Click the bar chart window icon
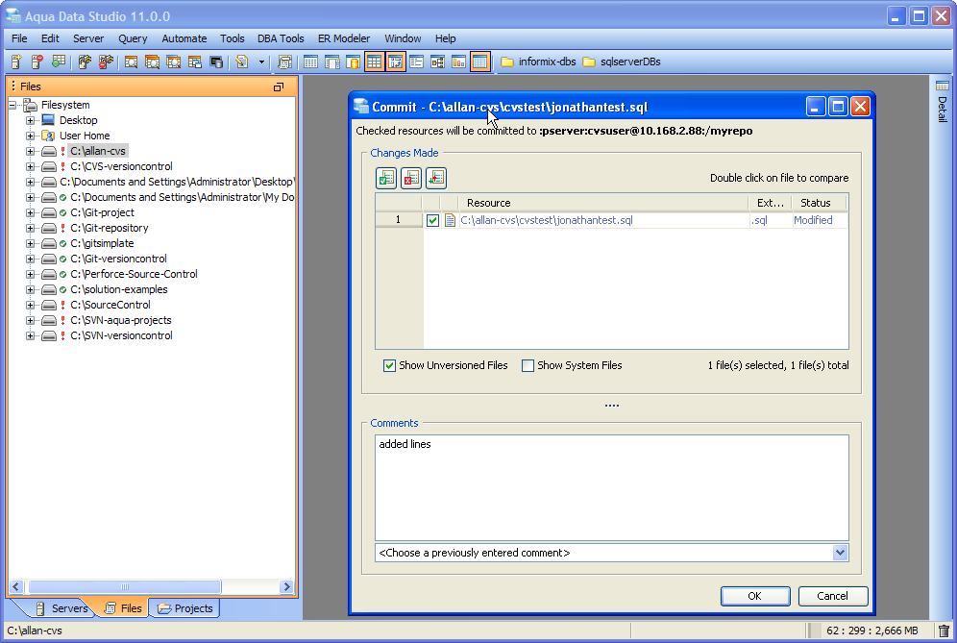 pos(458,62)
